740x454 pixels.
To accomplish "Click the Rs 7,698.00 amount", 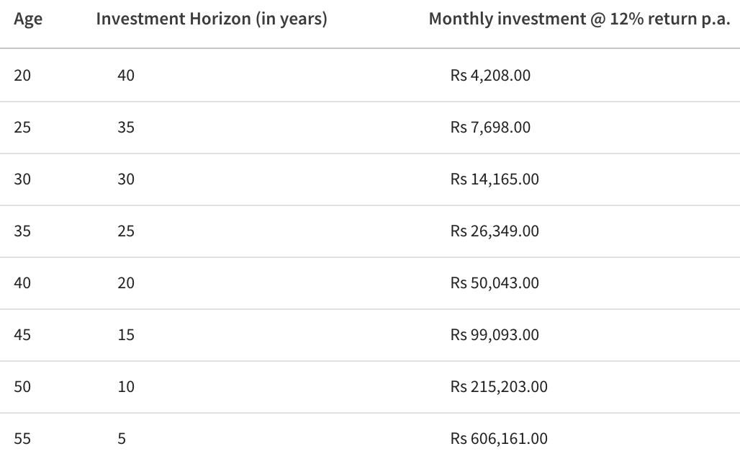I will (x=490, y=128).
